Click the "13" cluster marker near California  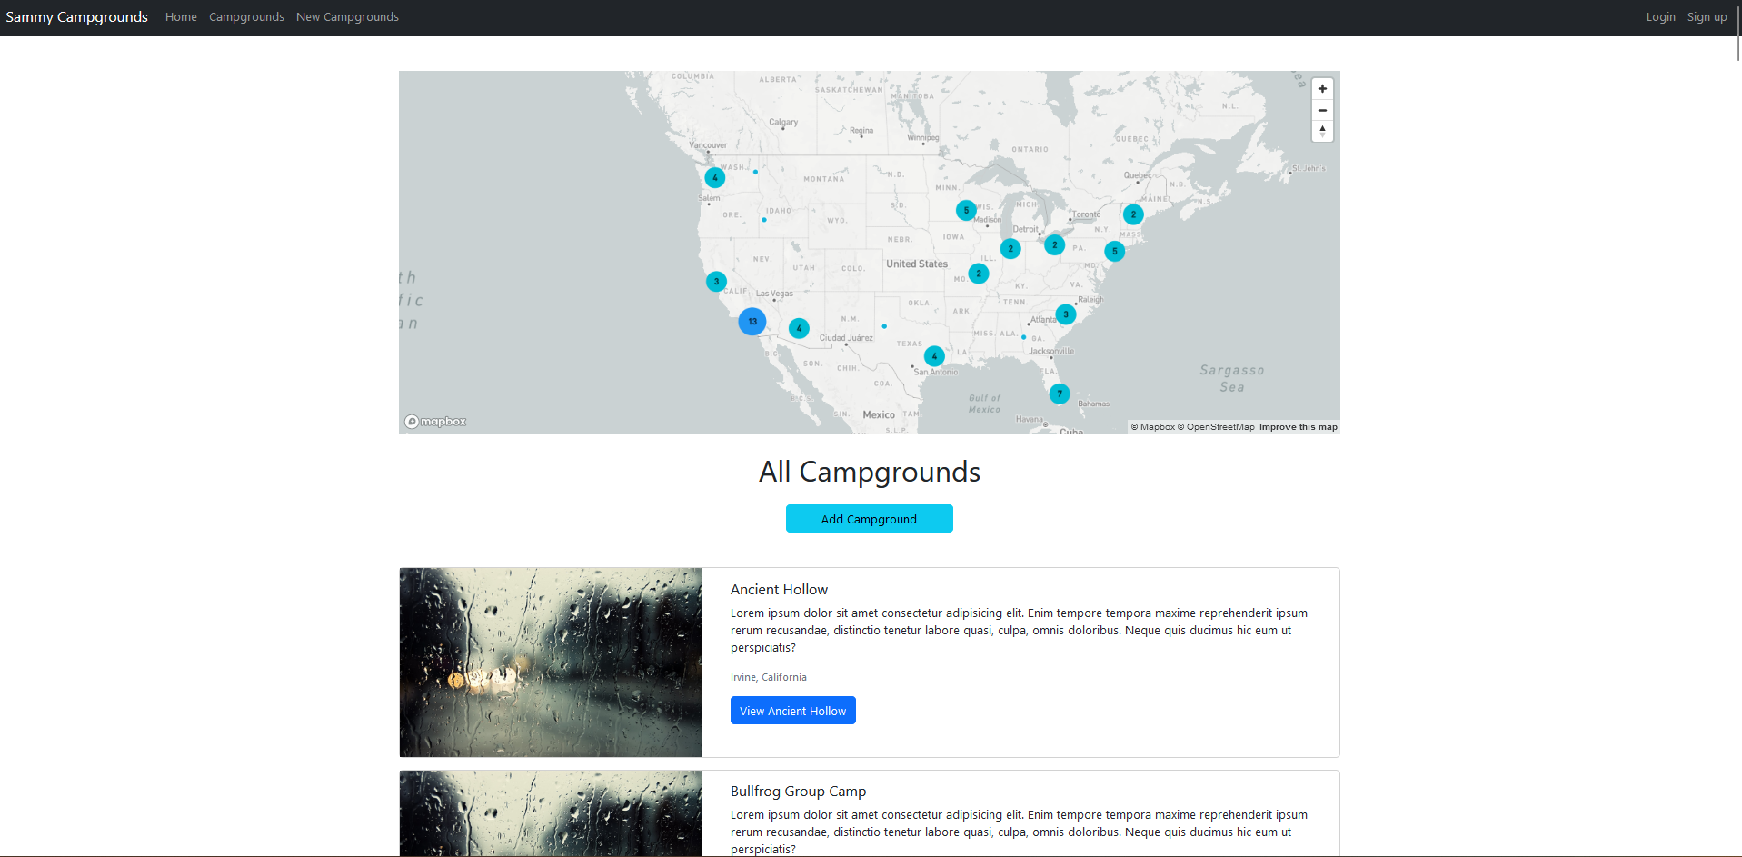tap(752, 321)
